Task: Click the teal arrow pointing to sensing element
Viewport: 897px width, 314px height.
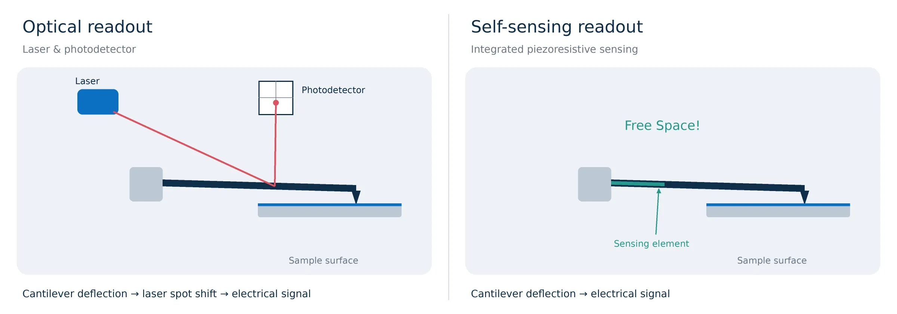Action: pos(657,212)
